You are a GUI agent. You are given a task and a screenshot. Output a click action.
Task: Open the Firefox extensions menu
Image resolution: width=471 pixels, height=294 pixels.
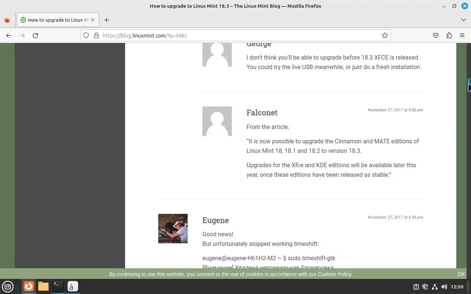click(x=449, y=35)
